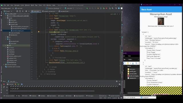Select sample_recipes.json in project tree
Image resolution: width=183 pixels, height=103 pixels.
pyautogui.click(x=18, y=31)
